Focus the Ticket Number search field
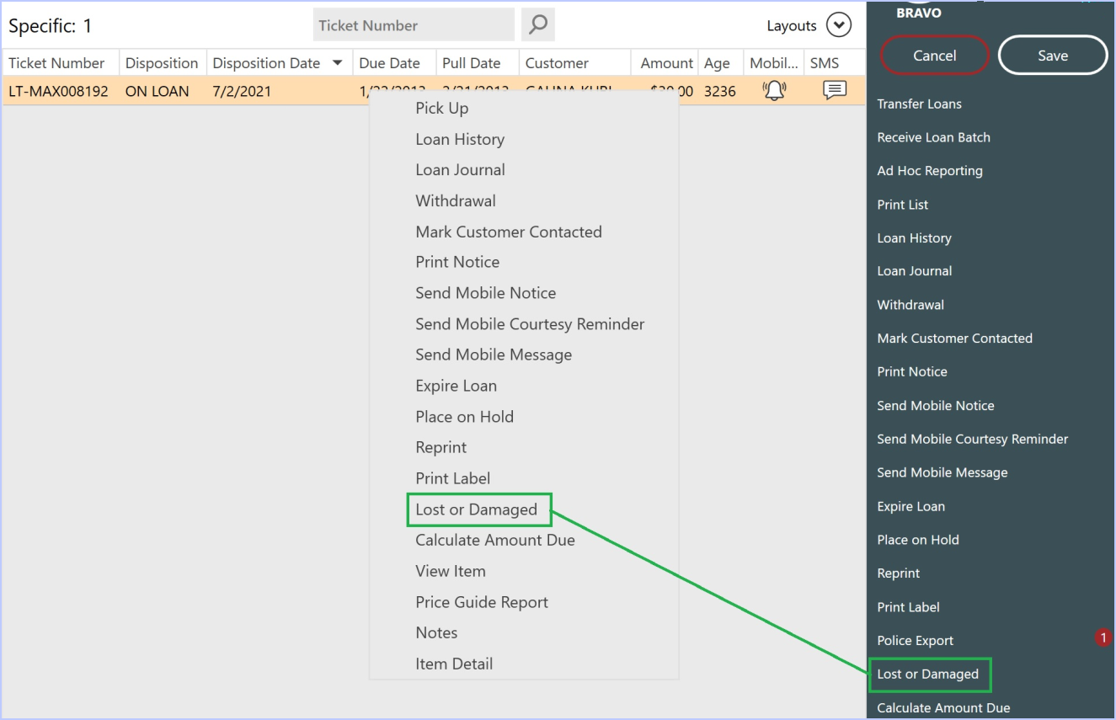1116x720 pixels. pyautogui.click(x=413, y=25)
